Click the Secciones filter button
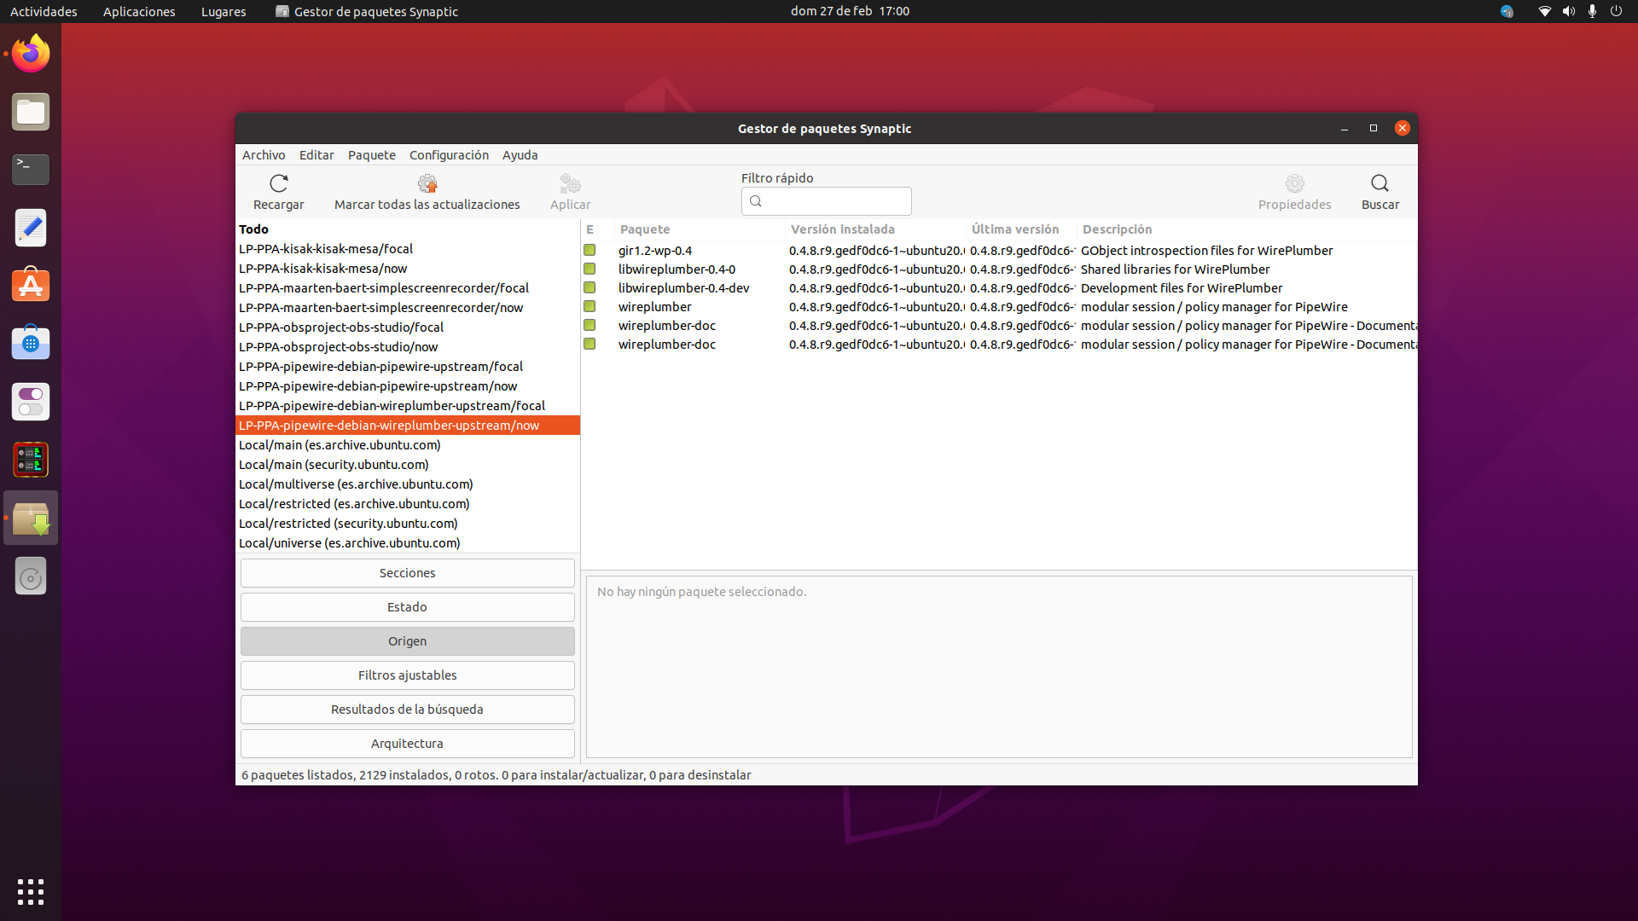The width and height of the screenshot is (1638, 921). pos(407,573)
